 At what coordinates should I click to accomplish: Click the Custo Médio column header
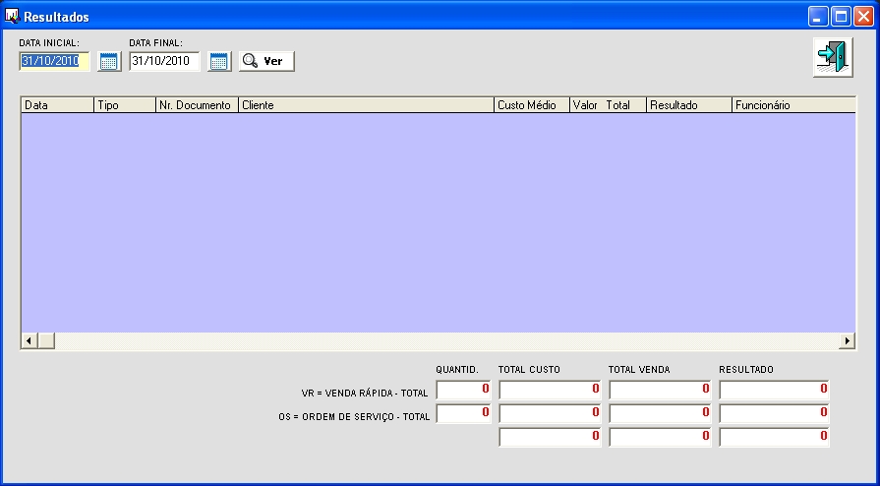point(531,104)
